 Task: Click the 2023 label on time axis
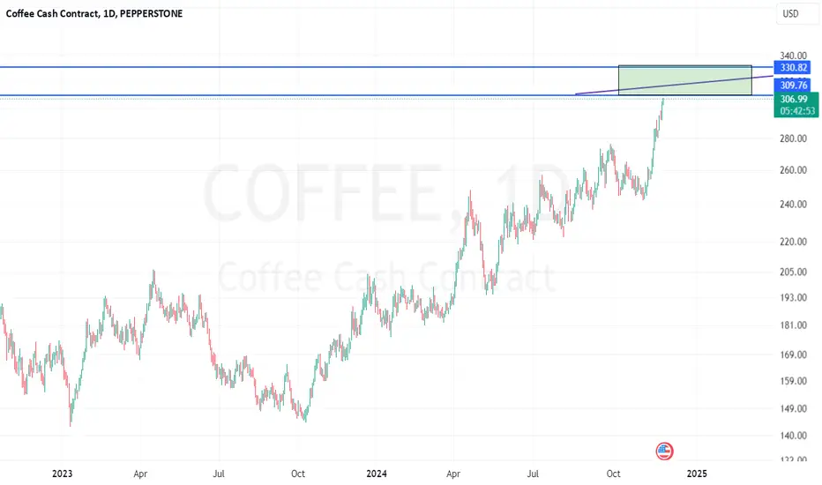pos(63,474)
